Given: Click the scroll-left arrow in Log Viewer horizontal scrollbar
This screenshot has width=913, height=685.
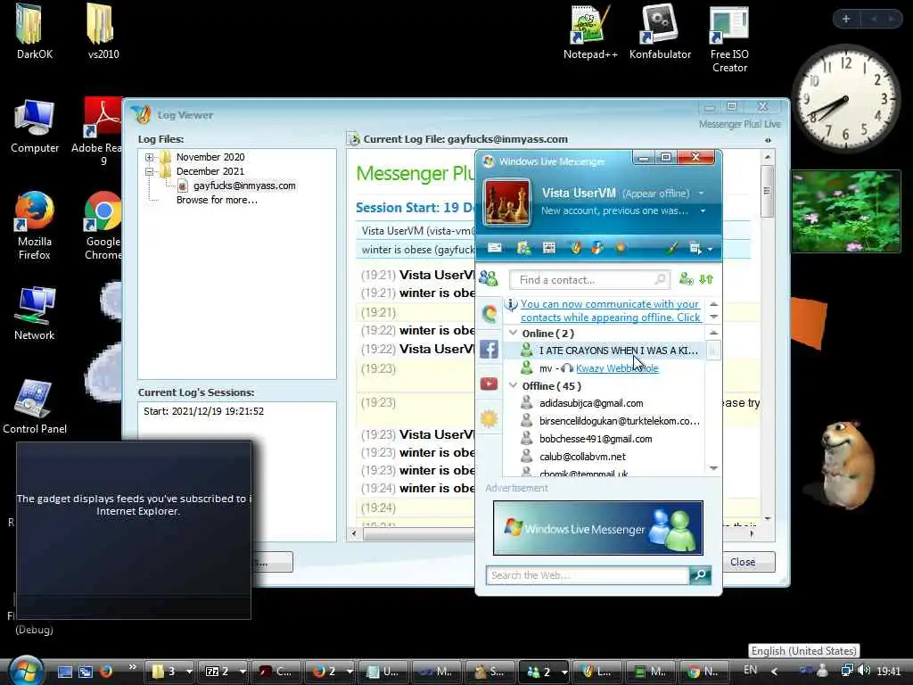Looking at the screenshot, I should pos(354,533).
